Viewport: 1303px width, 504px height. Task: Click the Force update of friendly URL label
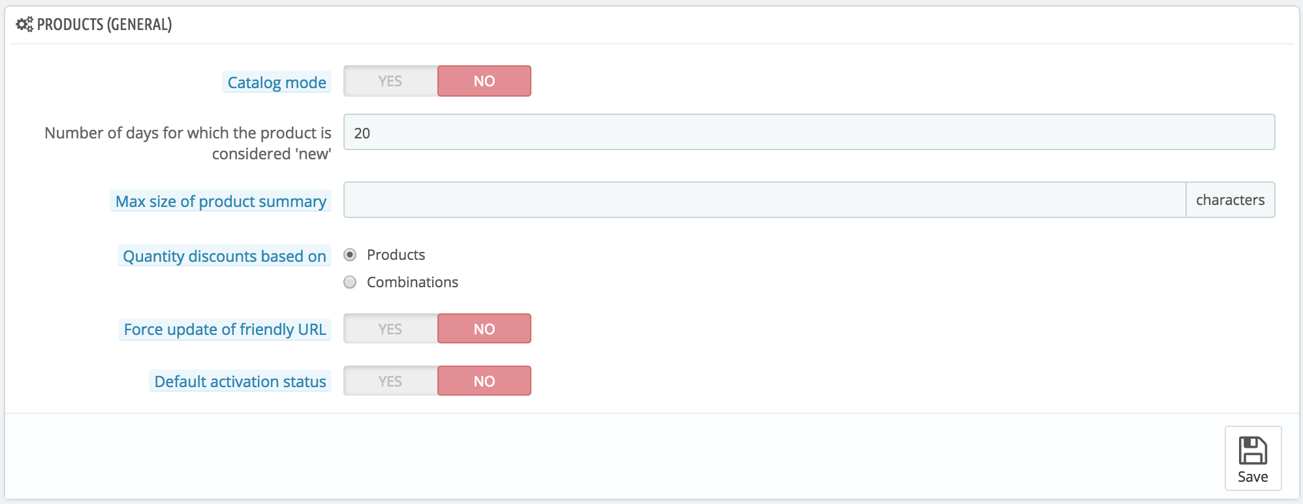pos(225,329)
